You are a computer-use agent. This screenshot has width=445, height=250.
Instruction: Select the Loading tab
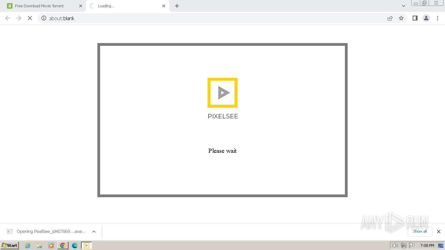pyautogui.click(x=127, y=6)
